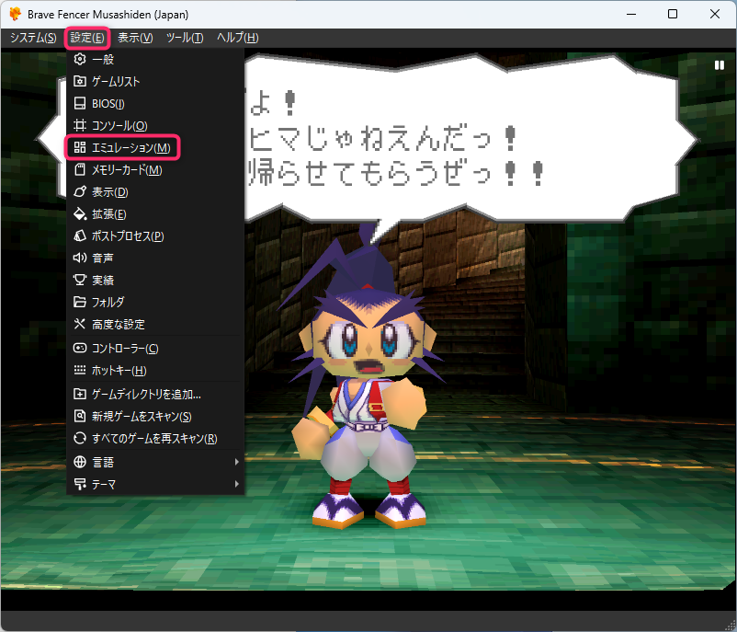Click the 高度な設定 tools icon

point(80,324)
